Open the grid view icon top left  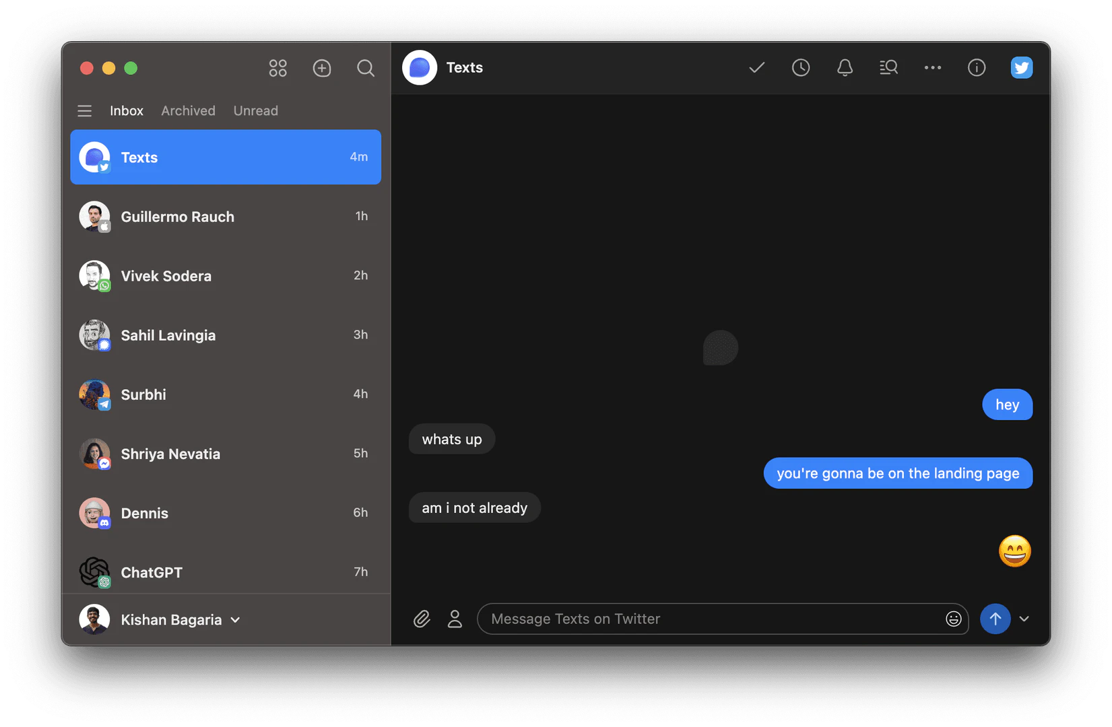pos(277,68)
